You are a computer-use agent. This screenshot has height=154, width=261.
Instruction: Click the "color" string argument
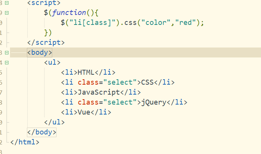pos(156,23)
